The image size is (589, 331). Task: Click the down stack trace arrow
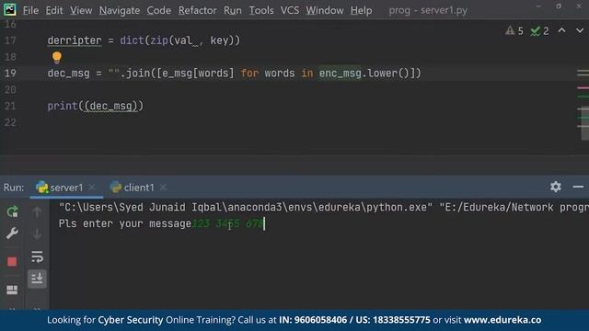coord(37,234)
